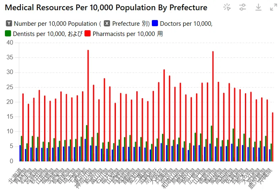
Task: Click the tallest red pharmacists bar near 37
Action: point(88,106)
